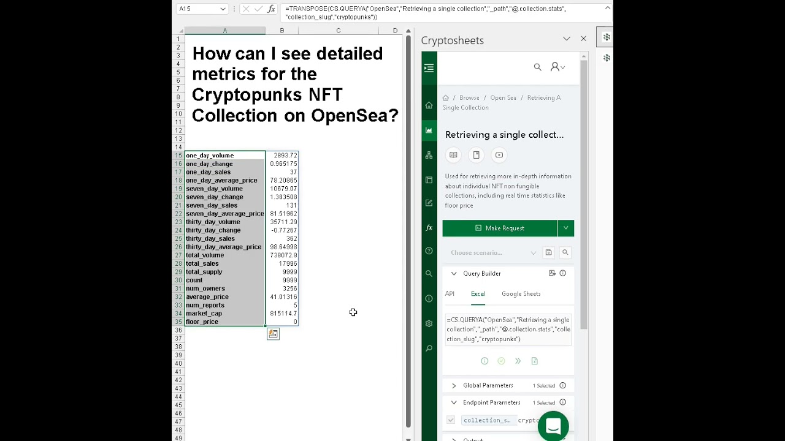Select the floor_price cell

click(225, 322)
